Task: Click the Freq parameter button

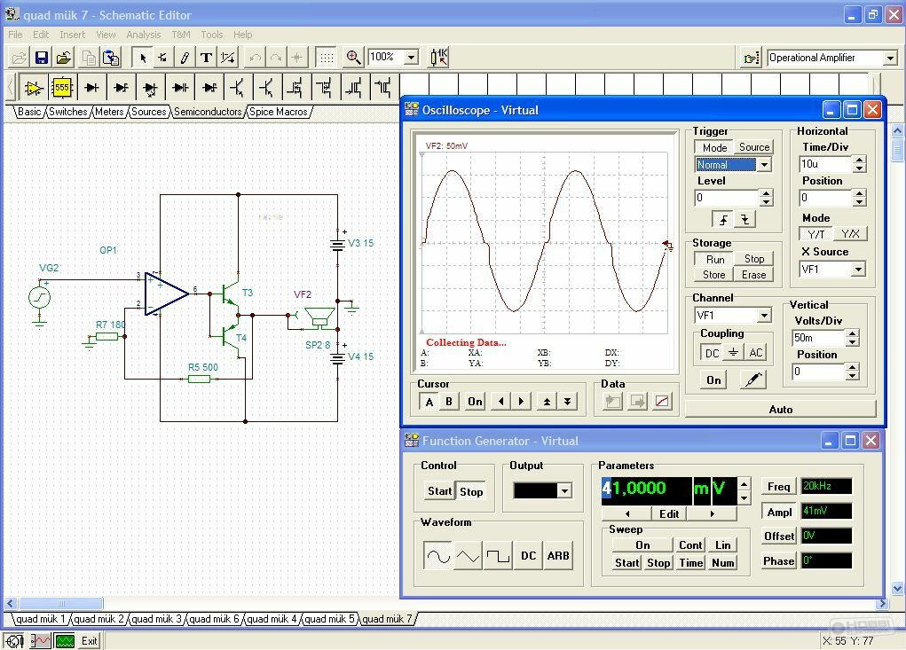Action: [778, 487]
